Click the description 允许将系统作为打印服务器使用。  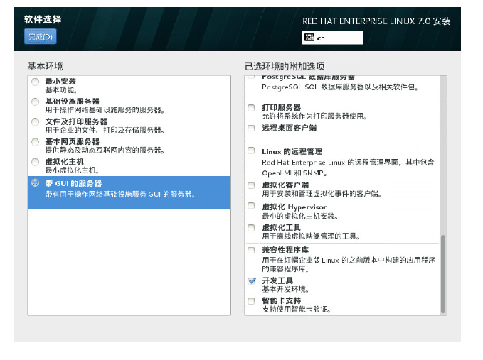click(x=314, y=116)
